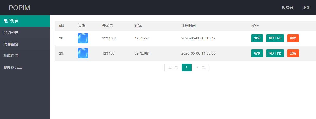
Task: Click 上一页 pagination button
Action: click(173, 67)
